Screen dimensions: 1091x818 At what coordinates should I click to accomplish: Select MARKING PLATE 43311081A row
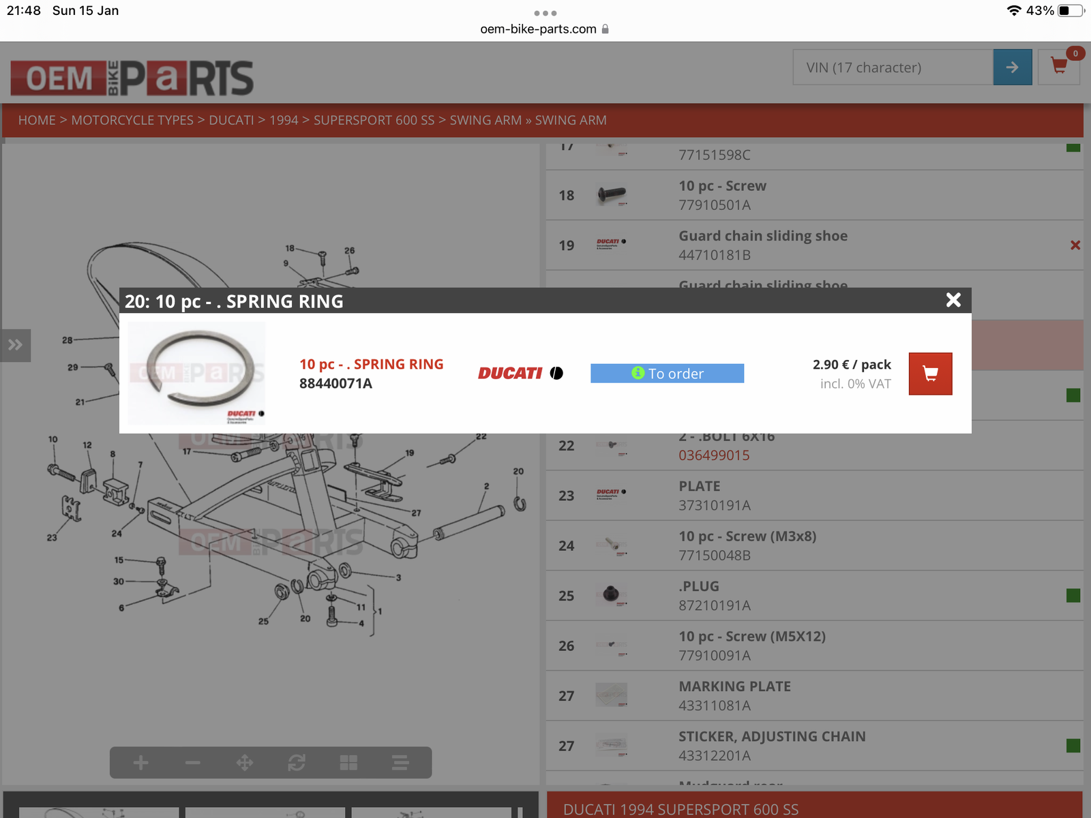pyautogui.click(x=814, y=696)
